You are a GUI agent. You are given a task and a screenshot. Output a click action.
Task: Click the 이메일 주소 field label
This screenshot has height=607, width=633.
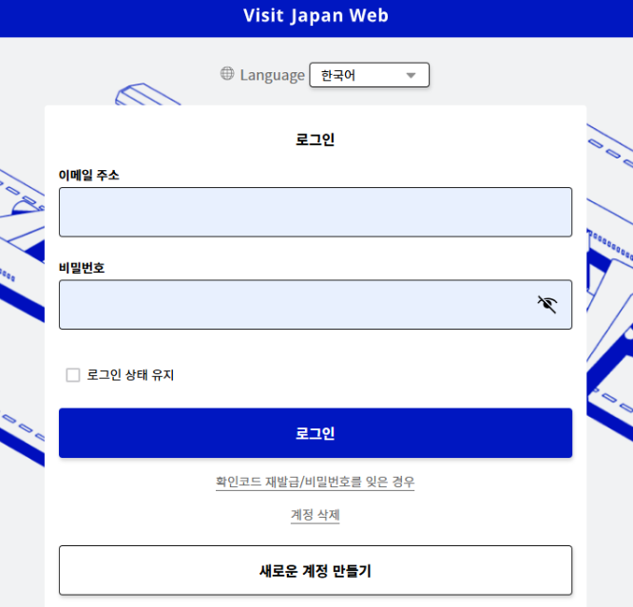(88, 175)
